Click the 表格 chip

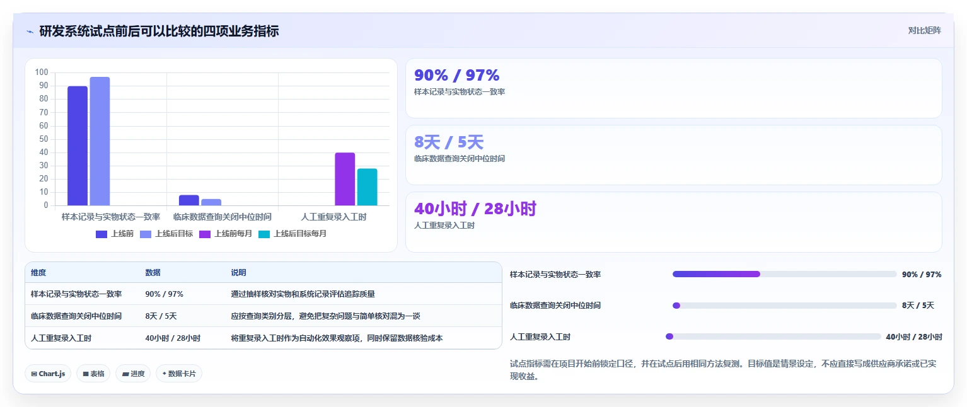click(x=93, y=374)
